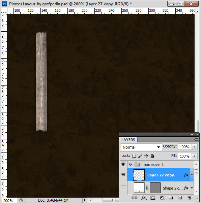Click the wooden plank on canvas
Image resolution: width=201 pixels, height=204 pixels.
click(x=41, y=81)
